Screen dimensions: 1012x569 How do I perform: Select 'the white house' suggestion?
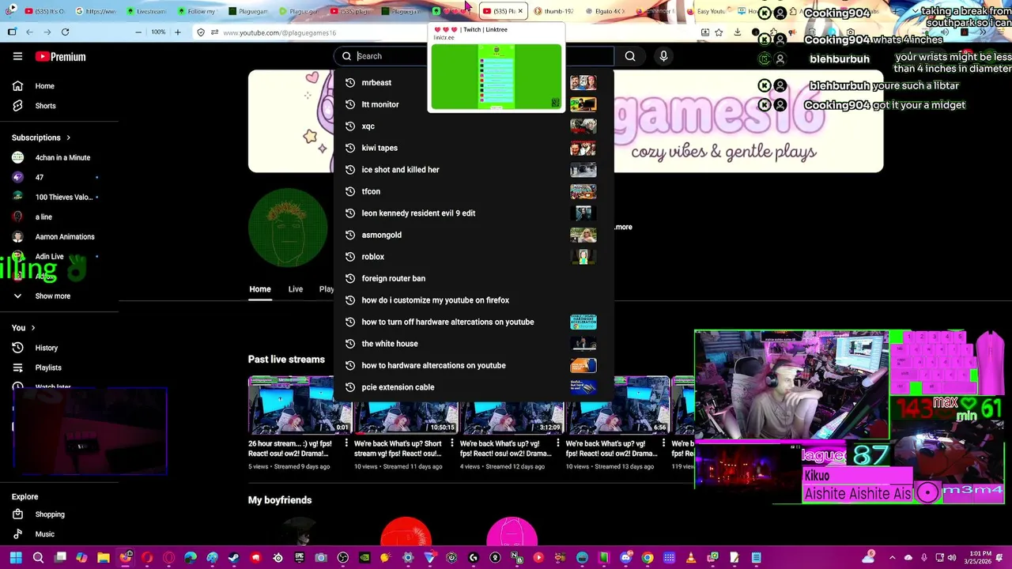pyautogui.click(x=473, y=344)
